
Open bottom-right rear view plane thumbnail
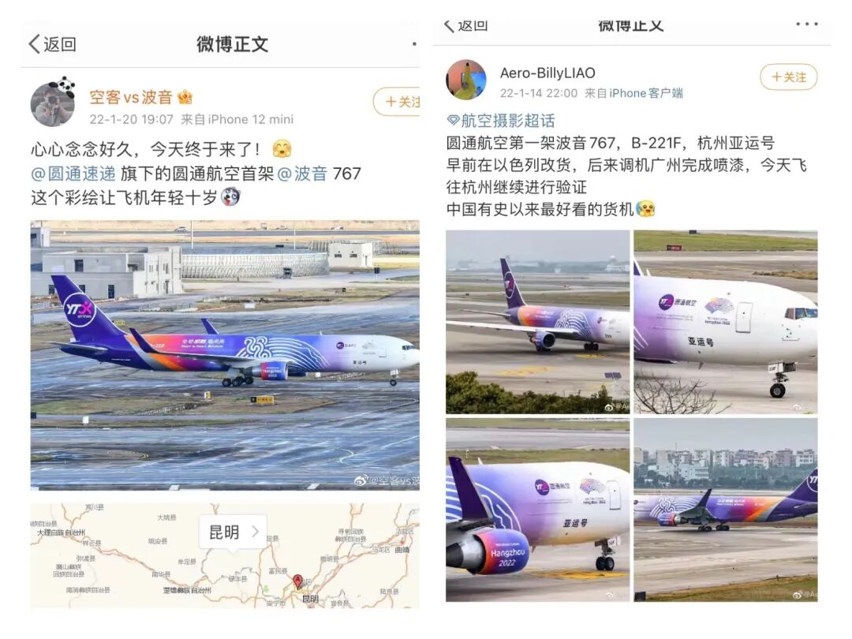726,510
